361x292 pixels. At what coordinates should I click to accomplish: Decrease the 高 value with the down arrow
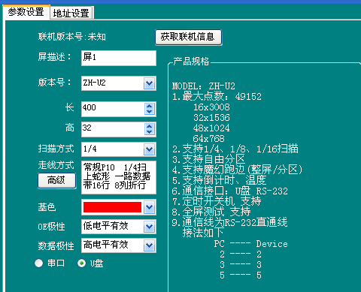point(150,132)
